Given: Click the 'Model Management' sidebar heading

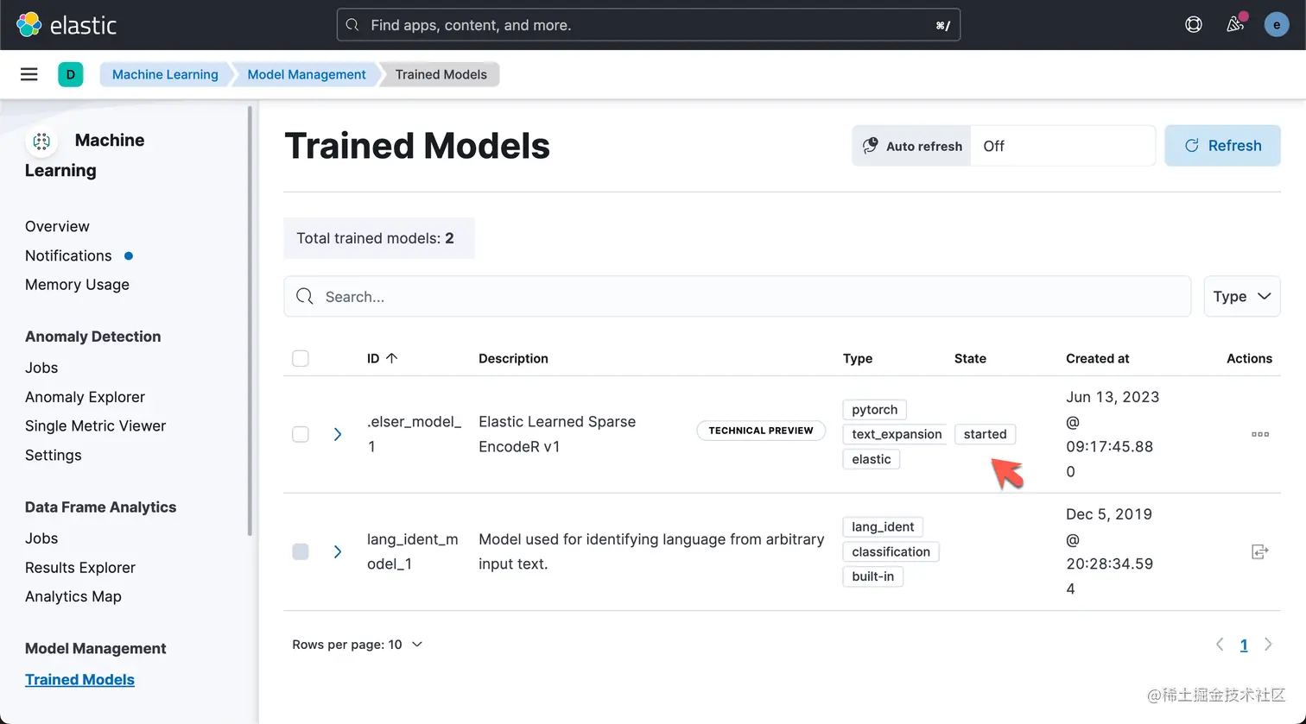Looking at the screenshot, I should [x=96, y=648].
